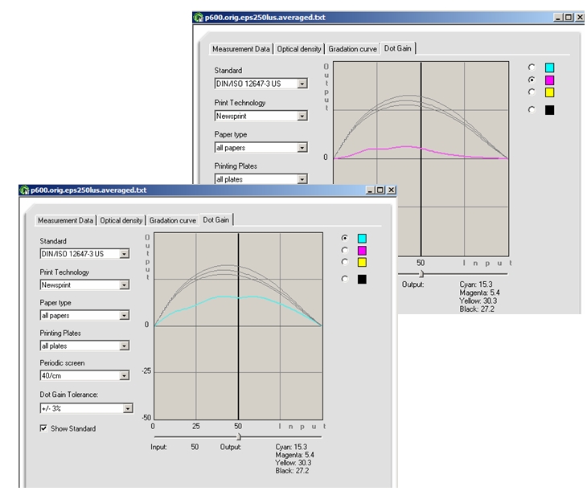The image size is (587, 491).
Task: Select the yellow radio button in front window
Action: pos(345,262)
